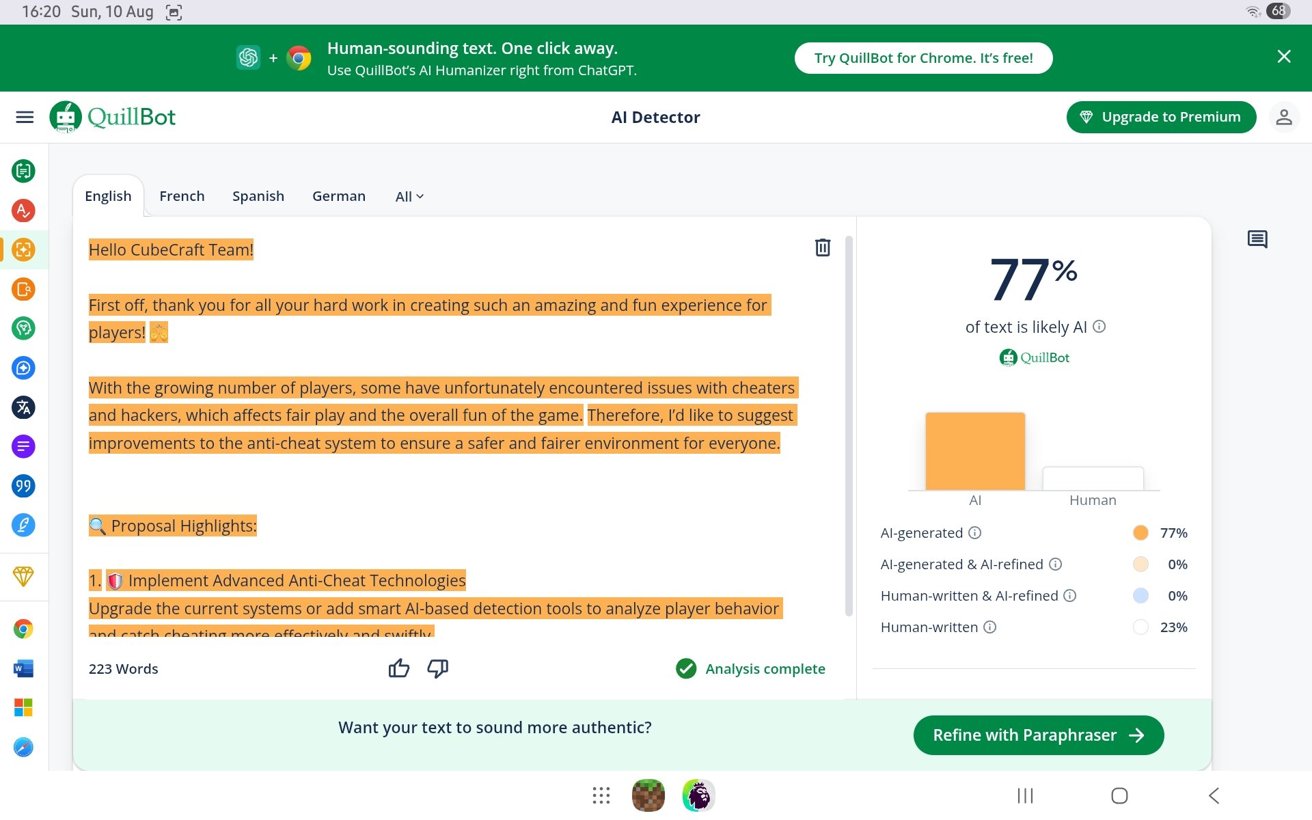Switch to the Spanish tab

coord(258,196)
